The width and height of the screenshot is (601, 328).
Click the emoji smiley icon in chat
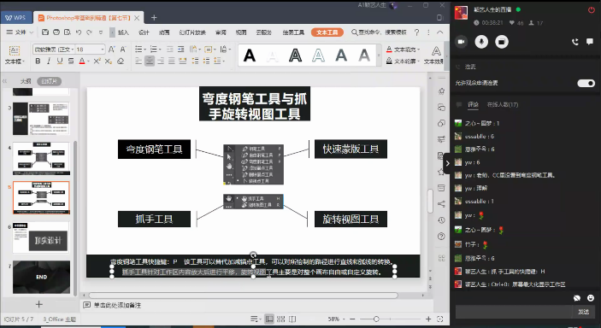click(x=591, y=298)
